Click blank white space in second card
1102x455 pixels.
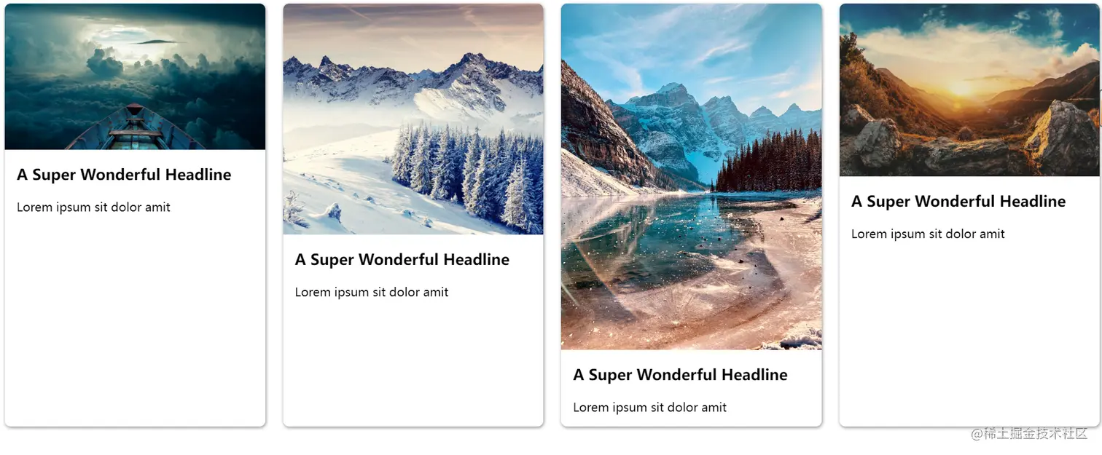click(x=413, y=364)
